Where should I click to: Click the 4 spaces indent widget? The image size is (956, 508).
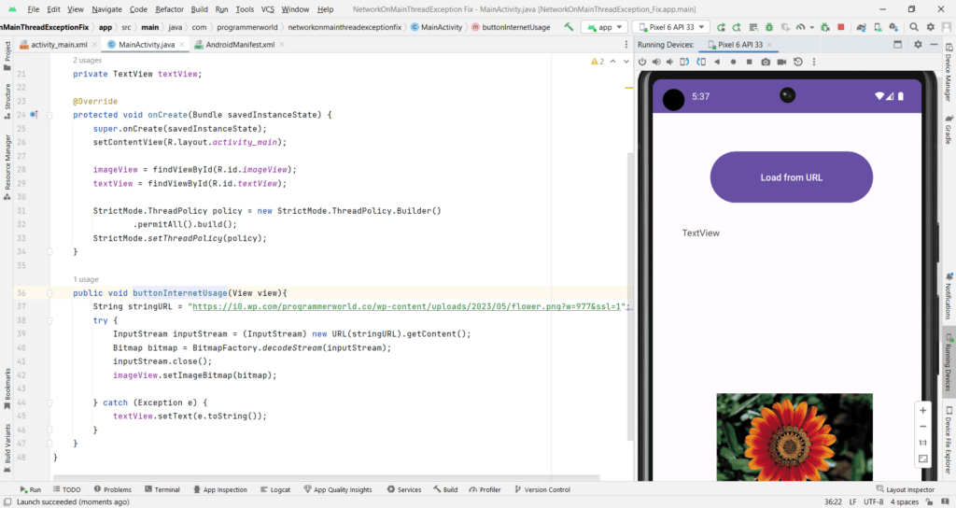[x=904, y=501]
